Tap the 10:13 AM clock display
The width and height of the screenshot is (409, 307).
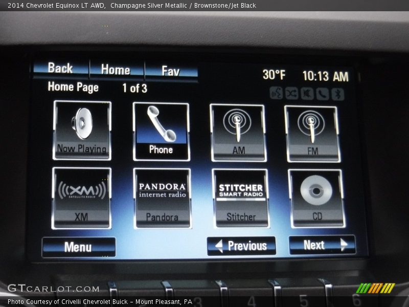pos(325,76)
